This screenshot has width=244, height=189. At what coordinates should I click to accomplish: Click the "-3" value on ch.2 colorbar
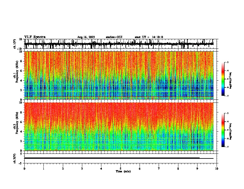click(227, 113)
